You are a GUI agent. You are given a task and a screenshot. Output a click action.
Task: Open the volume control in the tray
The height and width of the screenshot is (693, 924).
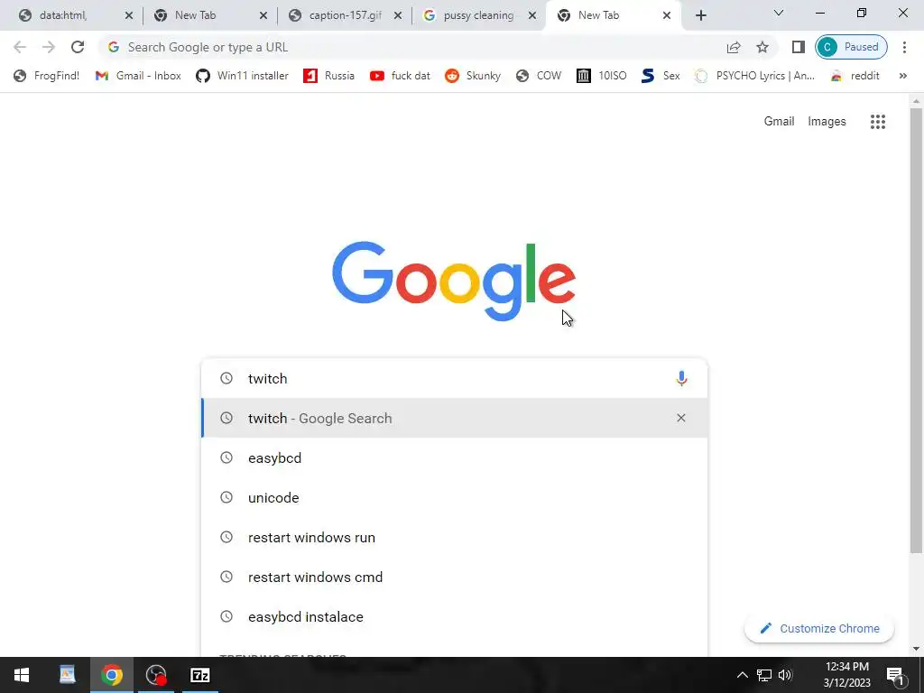[785, 675]
